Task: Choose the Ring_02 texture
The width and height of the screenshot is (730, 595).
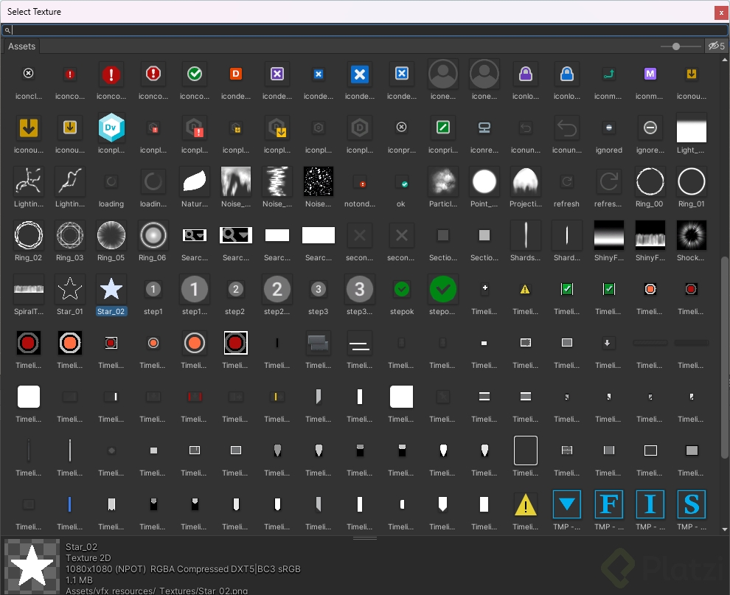Action: (x=29, y=235)
